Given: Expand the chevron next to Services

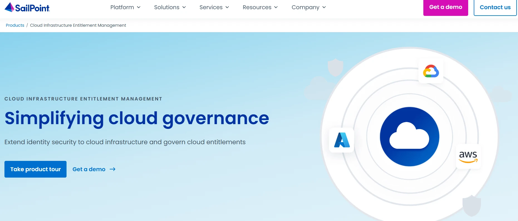Looking at the screenshot, I should (227, 7).
